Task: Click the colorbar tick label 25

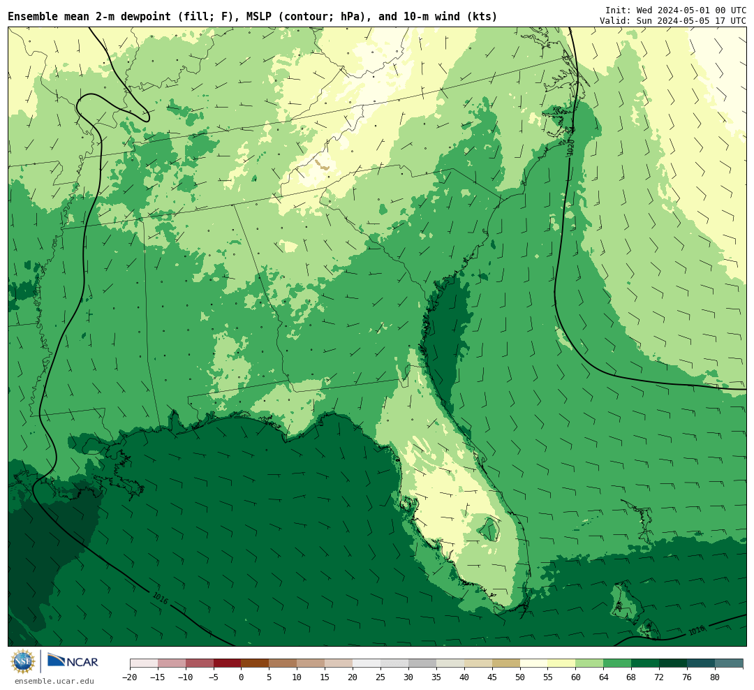Action: tap(381, 677)
